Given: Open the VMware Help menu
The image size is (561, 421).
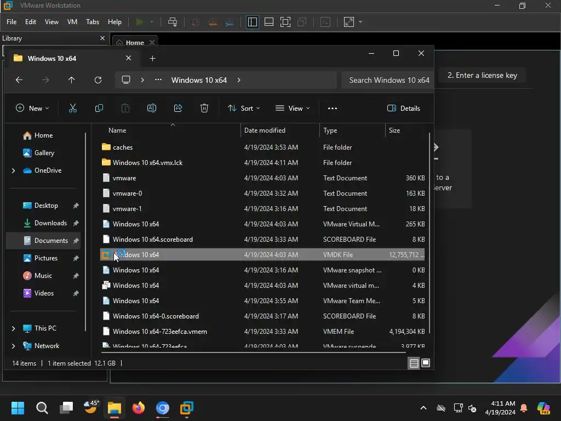Looking at the screenshot, I should (x=115, y=22).
